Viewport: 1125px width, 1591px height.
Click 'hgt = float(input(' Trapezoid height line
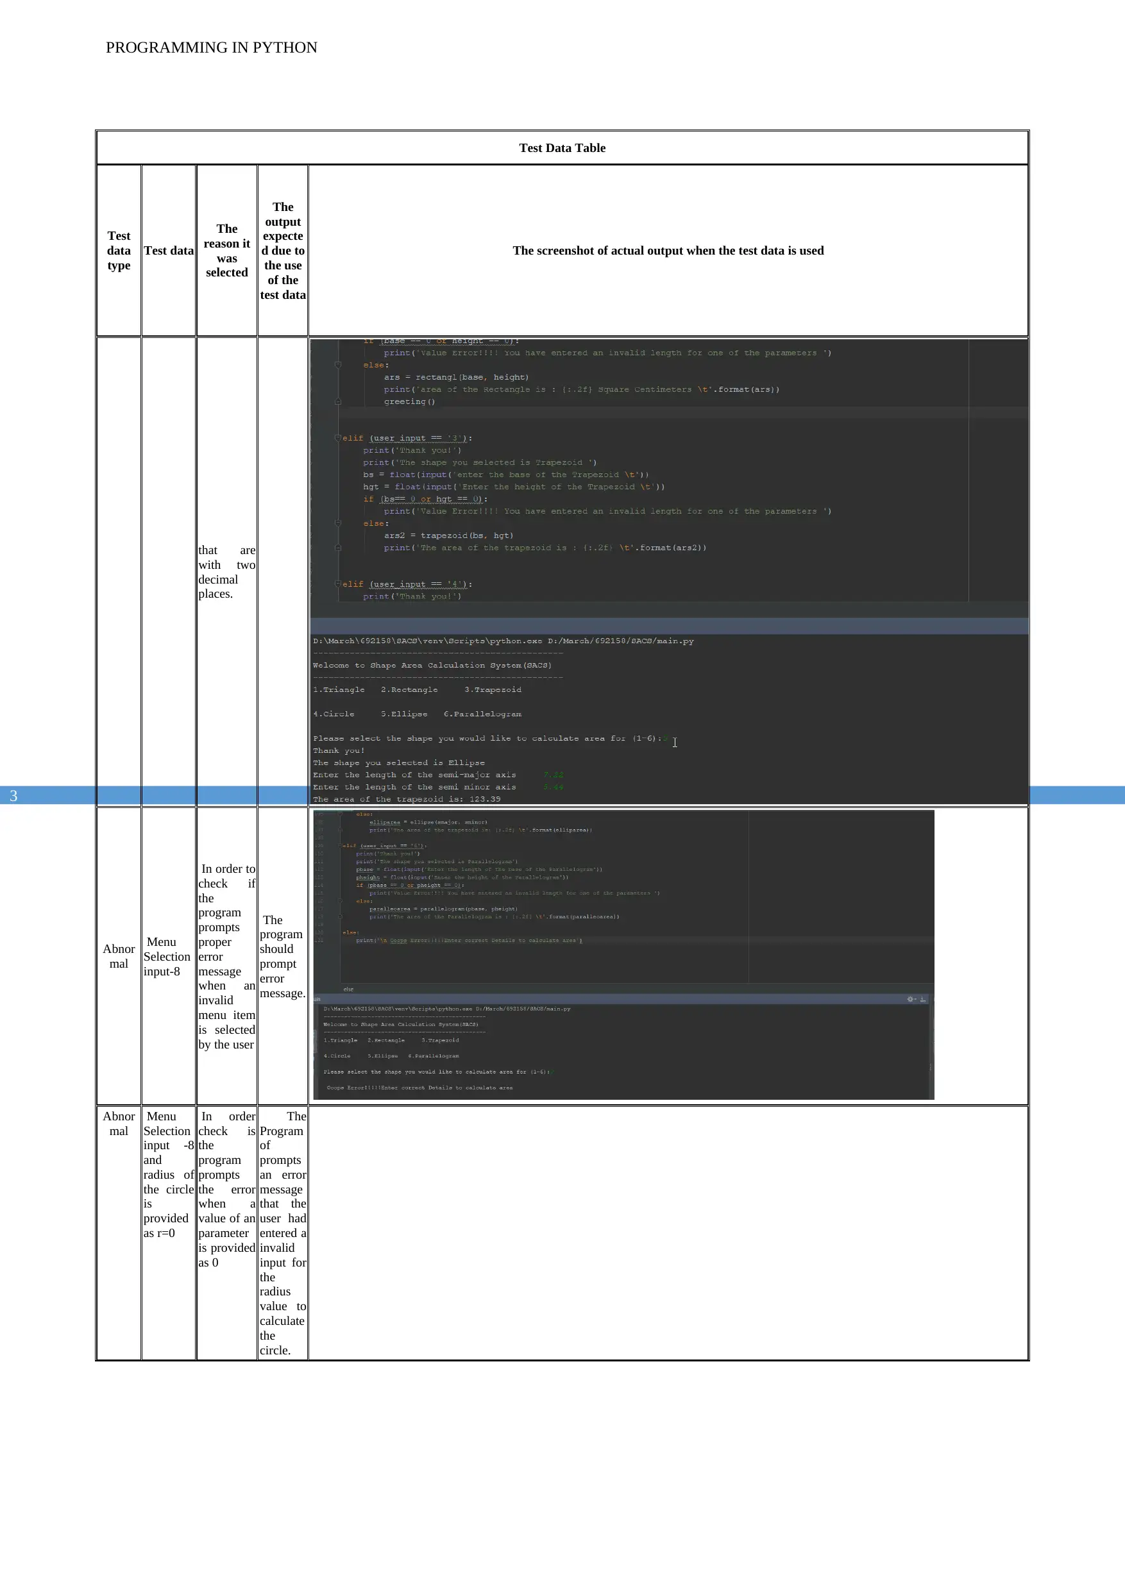tap(514, 487)
